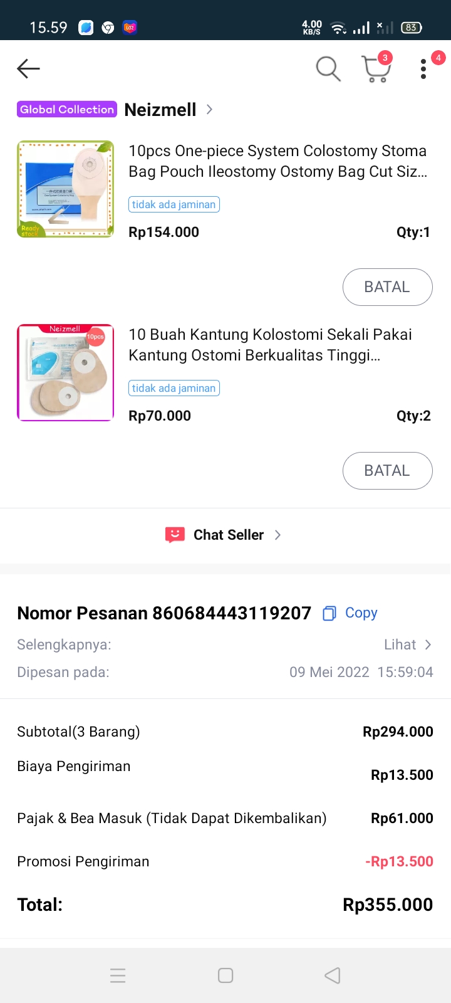Select the 10pcs One-piece System Colostomy title
This screenshot has width=451, height=1003.
pyautogui.click(x=277, y=161)
